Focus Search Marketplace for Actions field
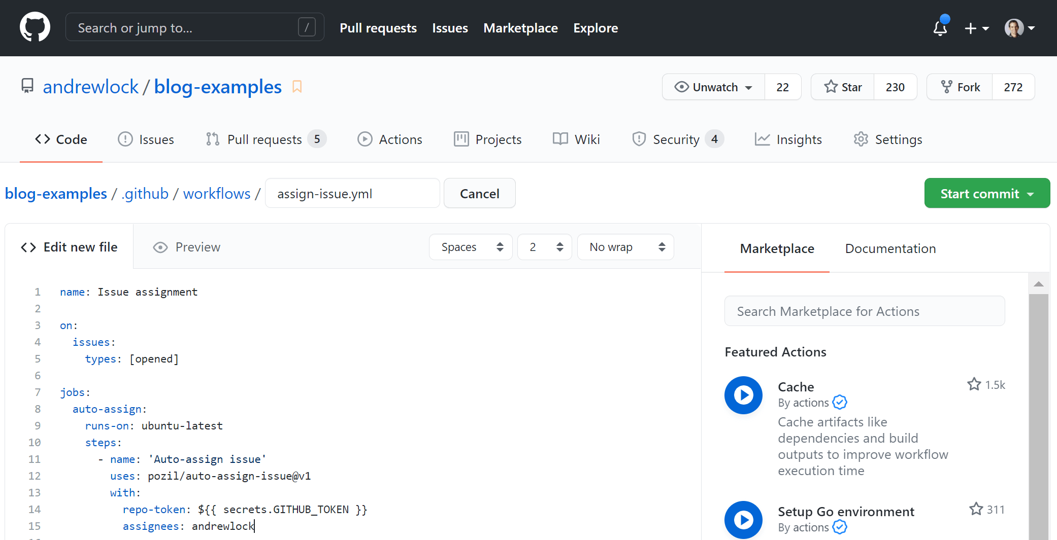 click(865, 311)
